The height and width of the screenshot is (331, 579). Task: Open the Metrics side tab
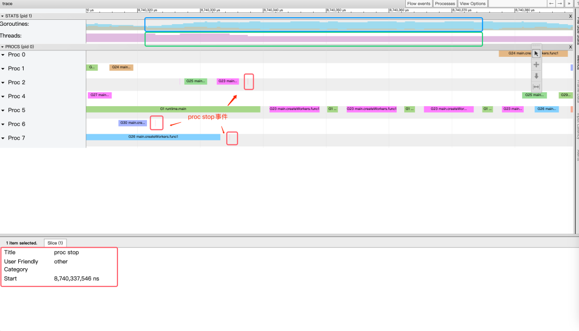[577, 62]
